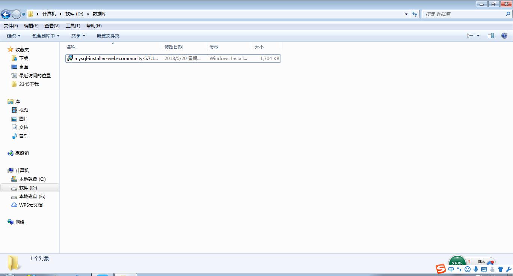The width and height of the screenshot is (513, 276).
Task: Open 本地磁盘 (C:) in the sidebar
Action: [32, 179]
